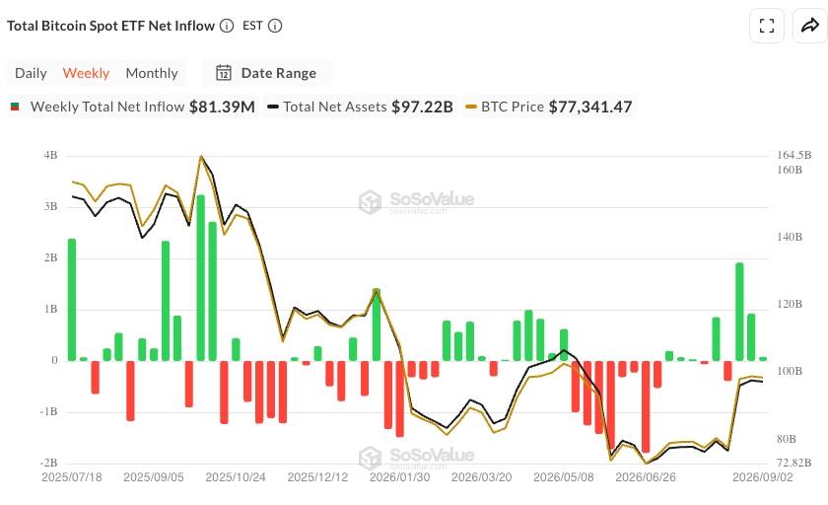Click the 2025/10/24 x-axis date label
This screenshot has width=828, height=505.
coord(236,477)
